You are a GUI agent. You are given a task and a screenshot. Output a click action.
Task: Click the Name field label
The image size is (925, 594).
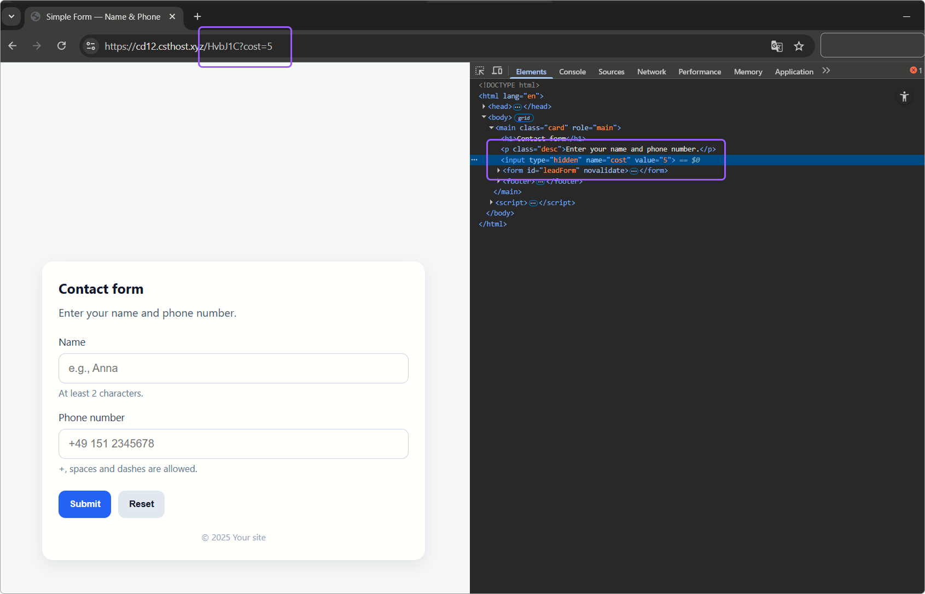(72, 342)
